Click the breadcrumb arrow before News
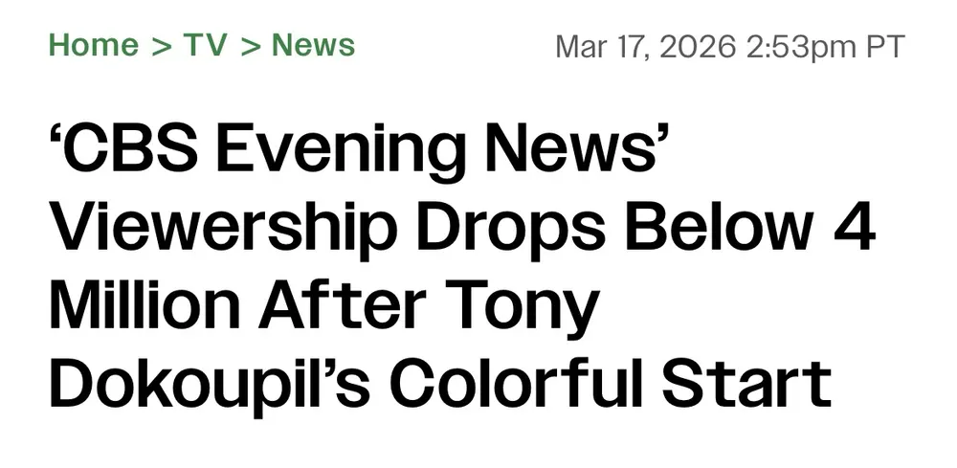This screenshot has height=468, width=957. coord(251,45)
